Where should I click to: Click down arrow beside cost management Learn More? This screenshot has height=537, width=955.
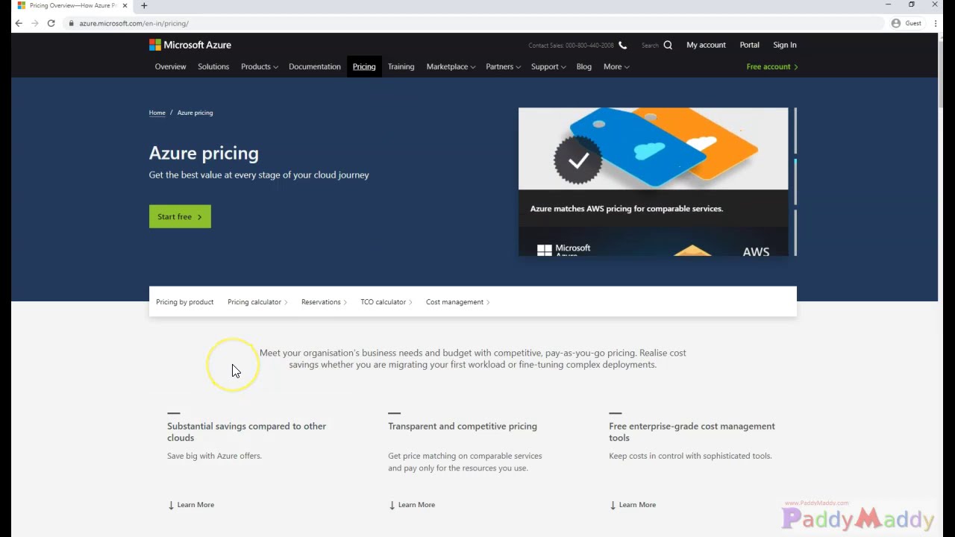point(613,505)
